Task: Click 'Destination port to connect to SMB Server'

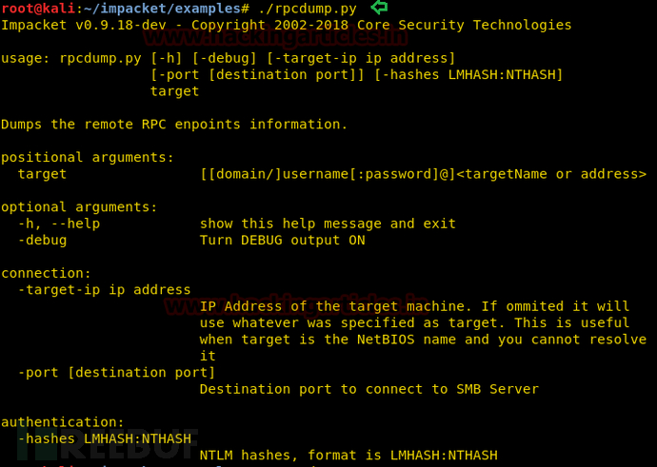Action: click(368, 389)
